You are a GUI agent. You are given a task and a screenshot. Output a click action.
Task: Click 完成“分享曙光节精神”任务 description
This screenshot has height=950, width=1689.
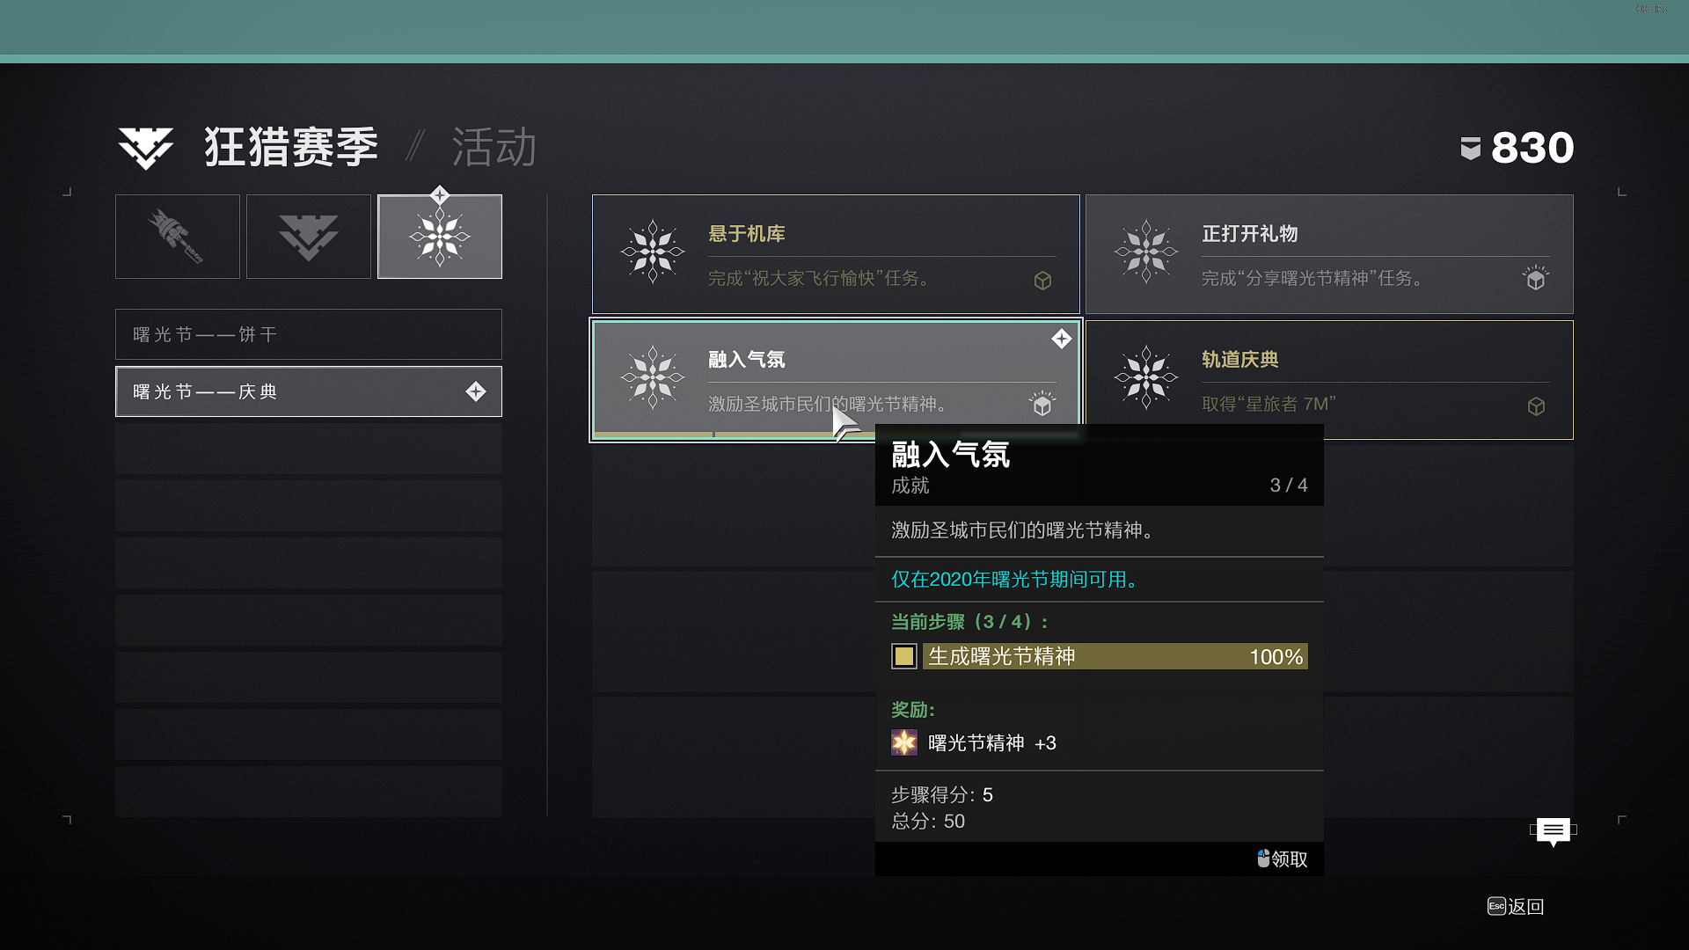point(1312,279)
